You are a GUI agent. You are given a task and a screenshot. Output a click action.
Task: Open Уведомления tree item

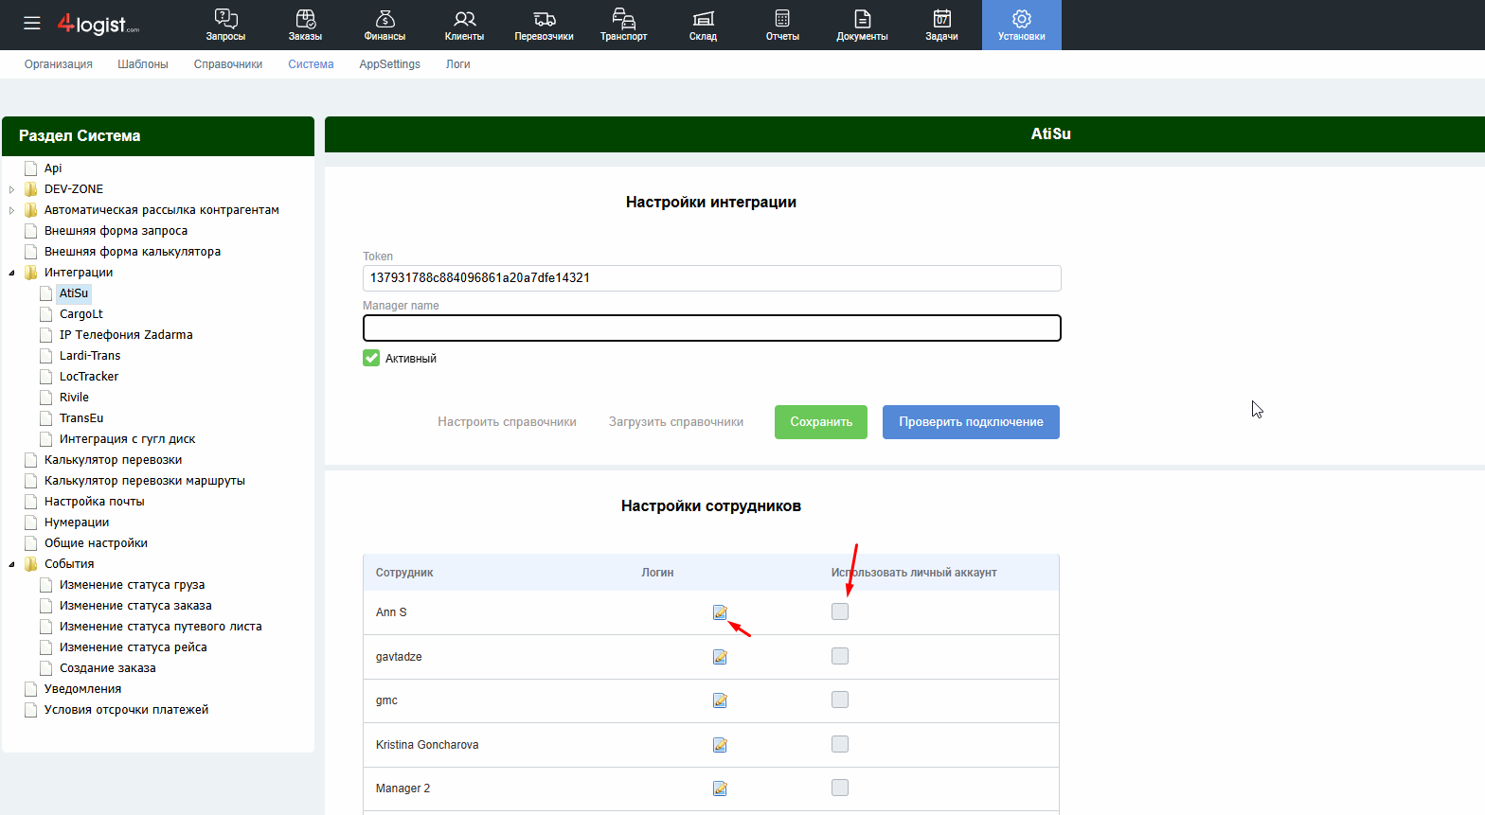82,689
